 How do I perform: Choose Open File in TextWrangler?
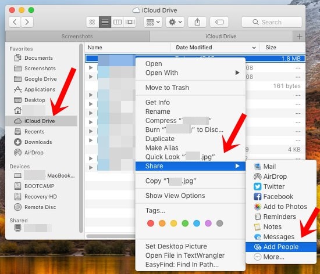tap(190, 255)
